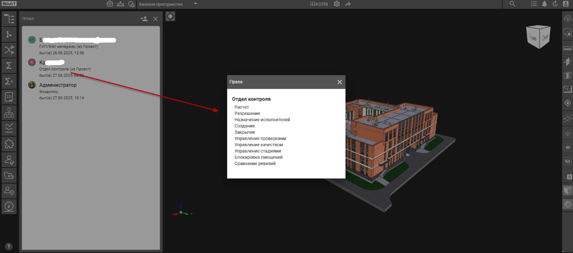The image size is (573, 253).
Task: Toggle the show elements eye icon
Action: pyautogui.click(x=567, y=147)
